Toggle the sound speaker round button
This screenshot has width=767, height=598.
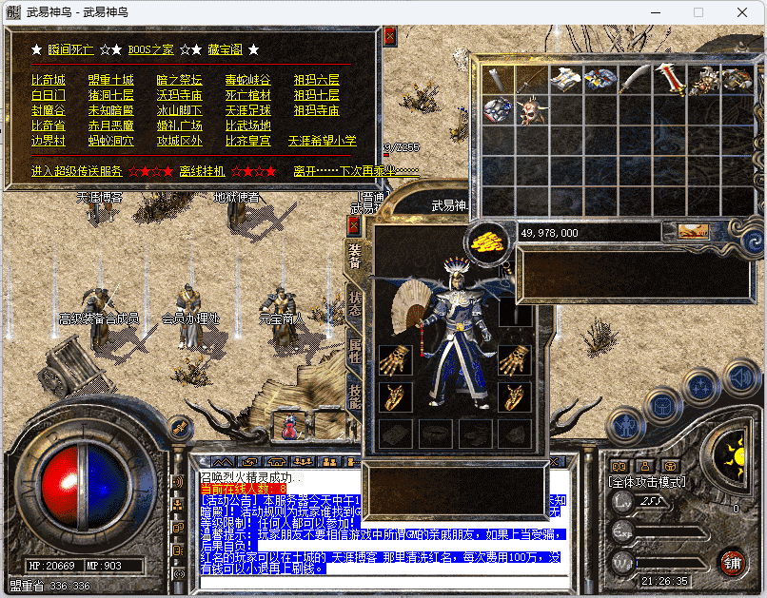click(x=742, y=377)
